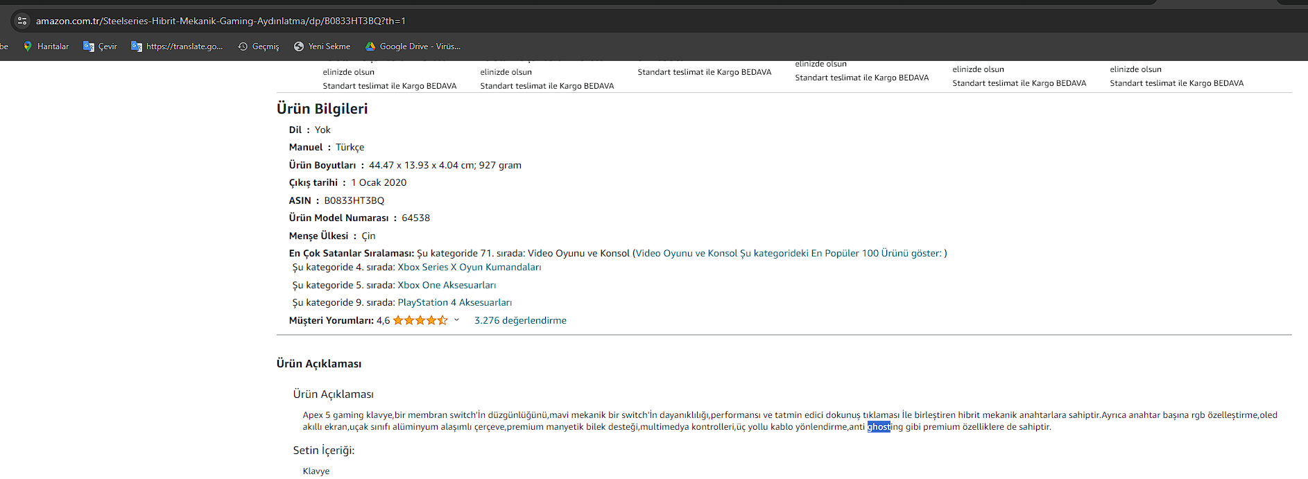Screen dimensions: 1308x479
Task: Click the Ürün Bilgileri heading
Action: pyautogui.click(x=322, y=108)
